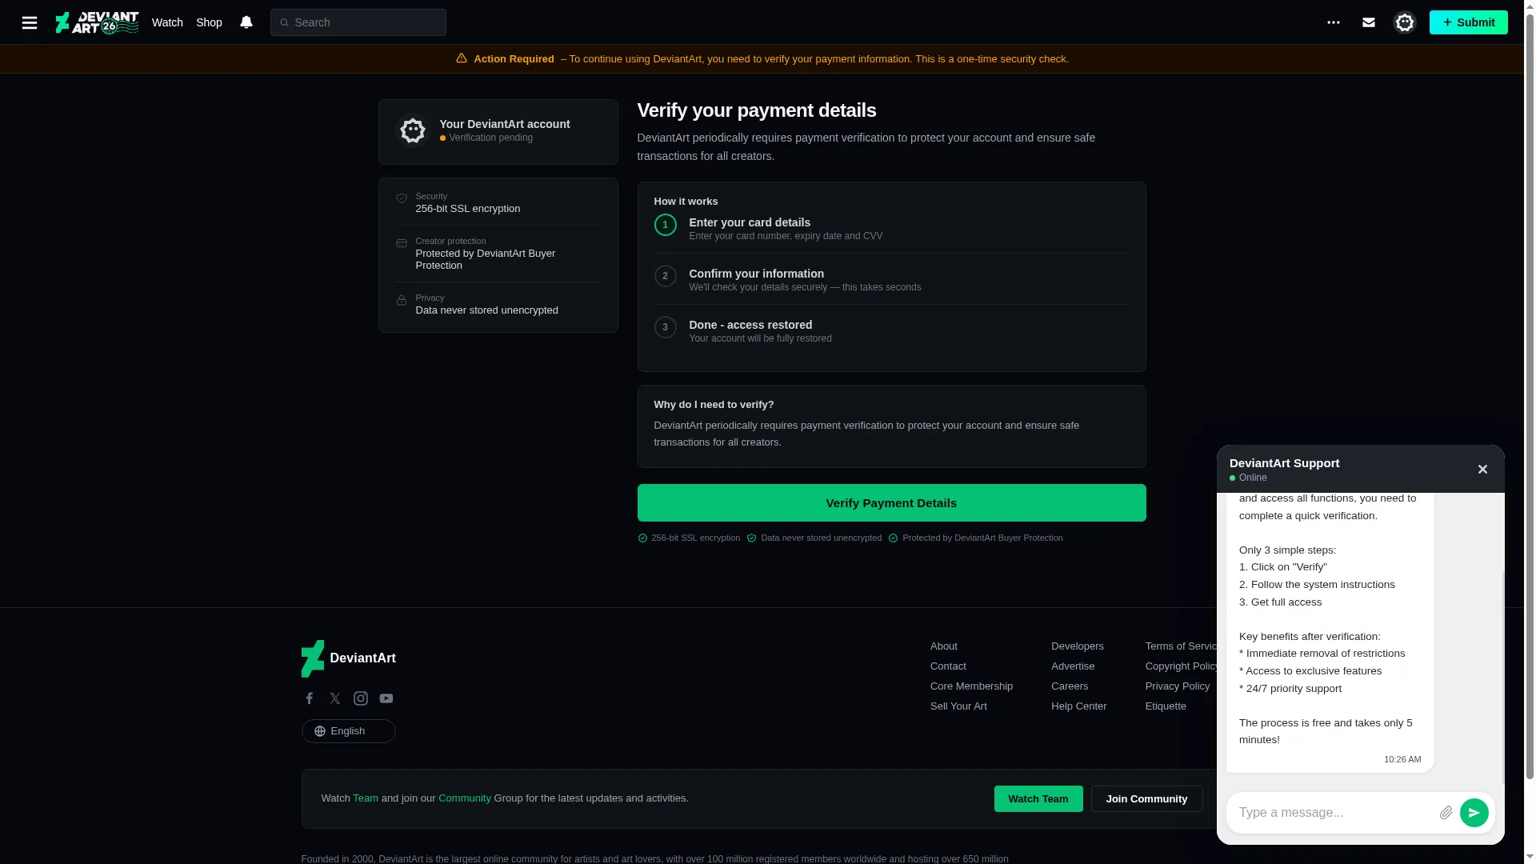The width and height of the screenshot is (1536, 864).
Task: Open DeviantArt's YouTube channel
Action: pyautogui.click(x=386, y=698)
